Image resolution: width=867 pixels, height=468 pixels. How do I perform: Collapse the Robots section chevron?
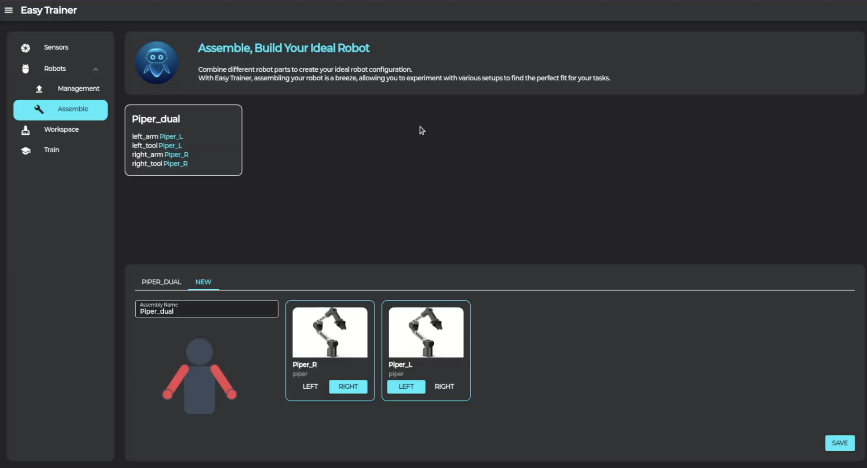[x=95, y=69]
